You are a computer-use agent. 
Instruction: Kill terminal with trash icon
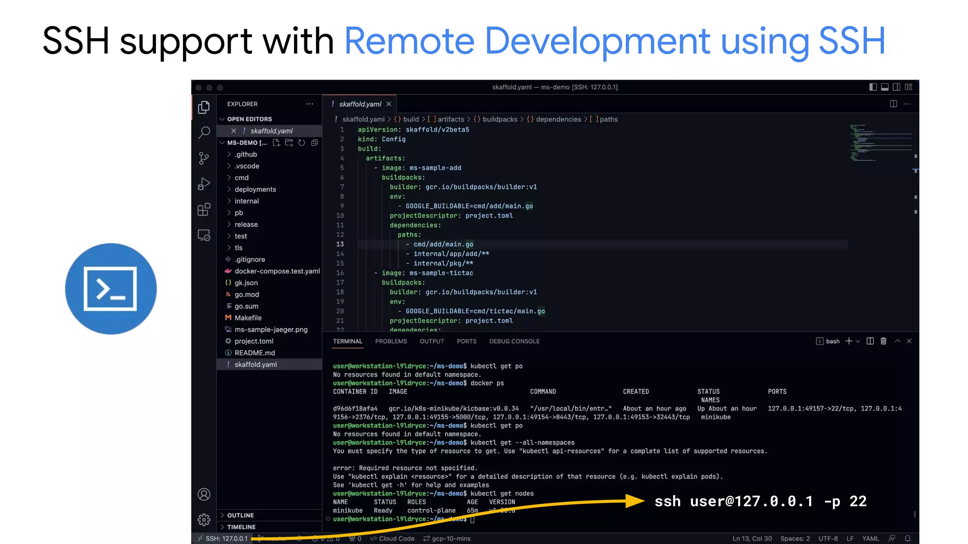click(x=883, y=341)
